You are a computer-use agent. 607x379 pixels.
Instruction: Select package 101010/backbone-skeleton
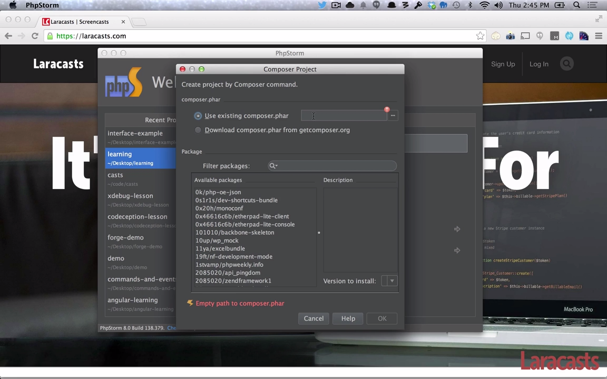coord(234,233)
